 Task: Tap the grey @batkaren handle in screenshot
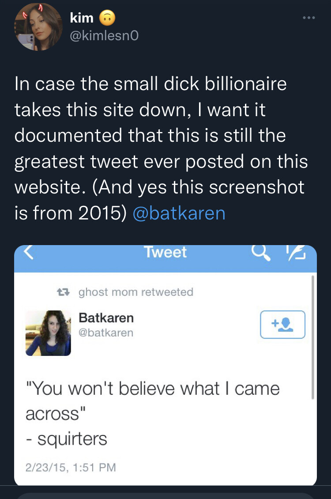point(106,333)
